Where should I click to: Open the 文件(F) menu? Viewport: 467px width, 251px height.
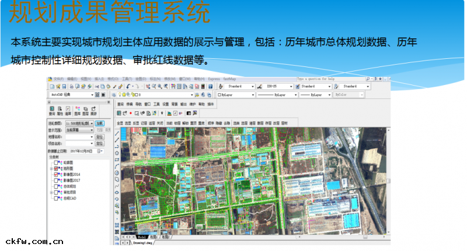click(58, 79)
